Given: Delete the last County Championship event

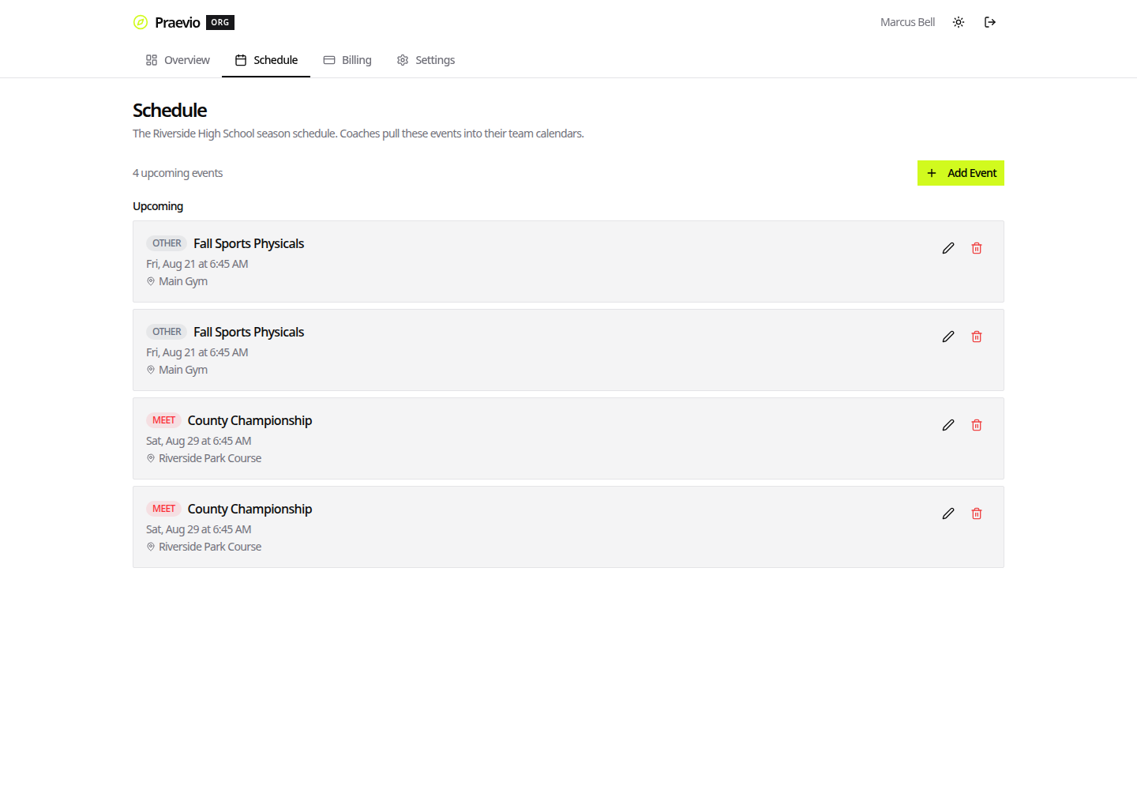Looking at the screenshot, I should click(977, 513).
